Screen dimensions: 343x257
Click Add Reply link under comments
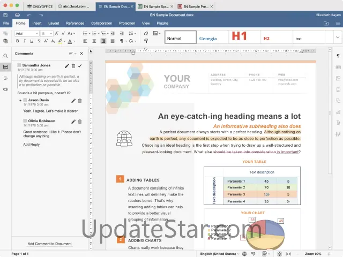click(x=31, y=145)
